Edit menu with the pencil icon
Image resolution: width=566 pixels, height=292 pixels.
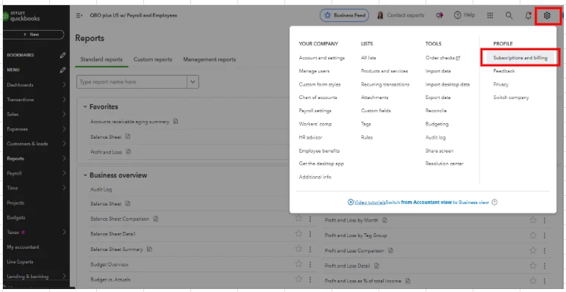pyautogui.click(x=62, y=70)
